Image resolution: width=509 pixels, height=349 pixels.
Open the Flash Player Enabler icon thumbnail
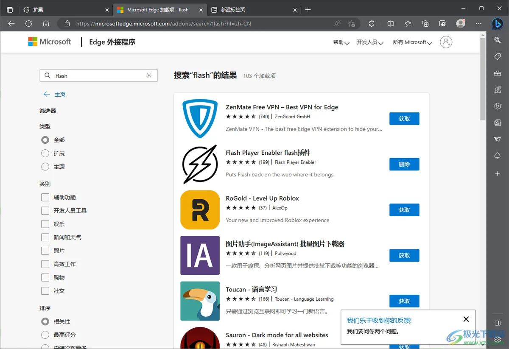coord(200,164)
